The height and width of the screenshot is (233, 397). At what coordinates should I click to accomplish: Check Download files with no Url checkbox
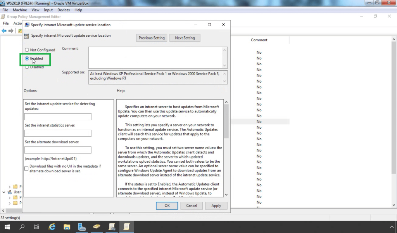(x=26, y=168)
